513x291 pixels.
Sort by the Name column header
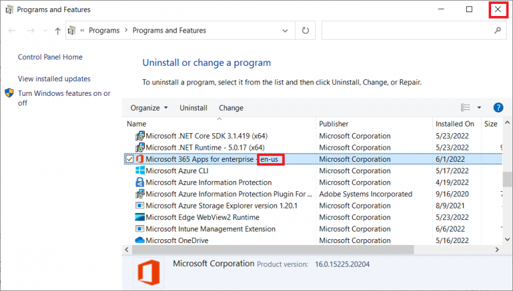click(137, 123)
